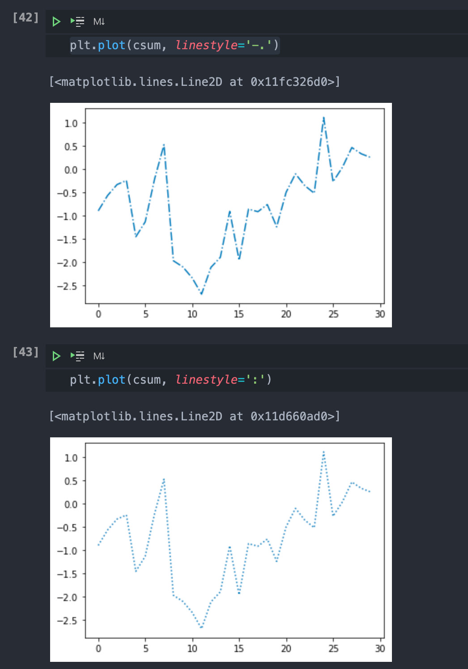Click csum argument in cell 43 code
The height and width of the screenshot is (669, 468).
pyautogui.click(x=147, y=380)
